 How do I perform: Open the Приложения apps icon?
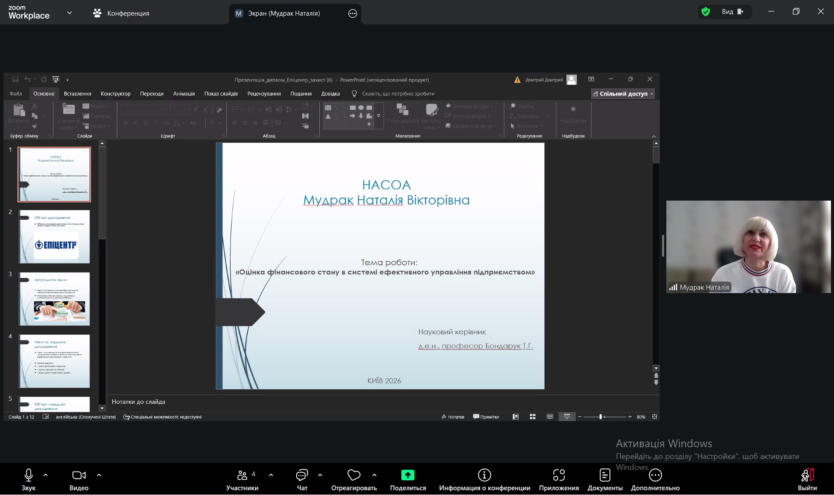coord(559,475)
